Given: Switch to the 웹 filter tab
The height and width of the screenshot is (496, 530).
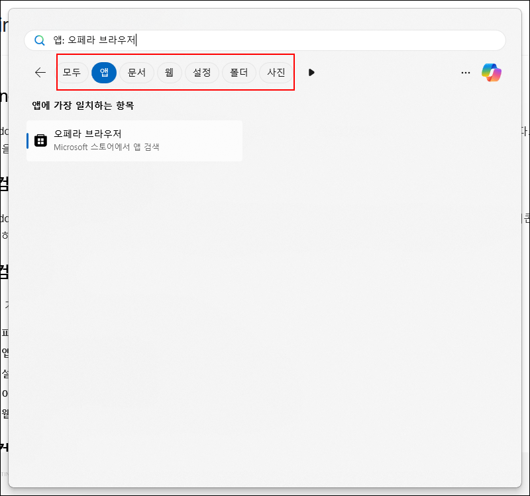Looking at the screenshot, I should tap(170, 72).
